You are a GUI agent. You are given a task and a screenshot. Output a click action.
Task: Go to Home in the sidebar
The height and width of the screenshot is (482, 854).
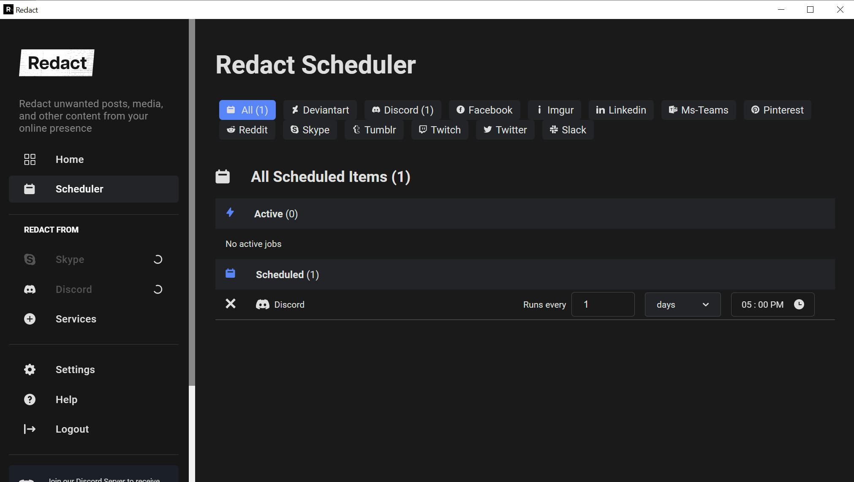point(94,160)
